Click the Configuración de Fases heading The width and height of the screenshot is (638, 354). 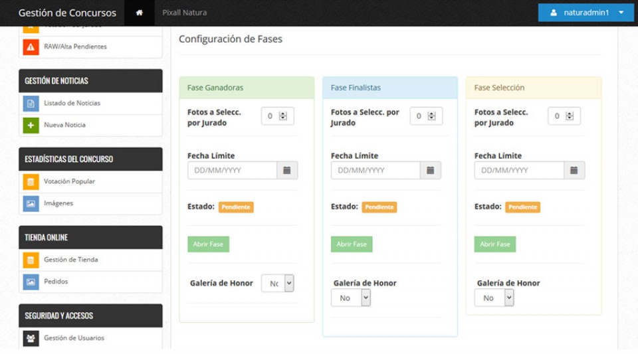tap(231, 39)
